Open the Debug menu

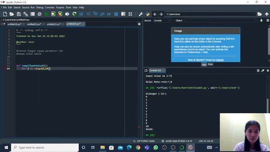click(x=40, y=8)
